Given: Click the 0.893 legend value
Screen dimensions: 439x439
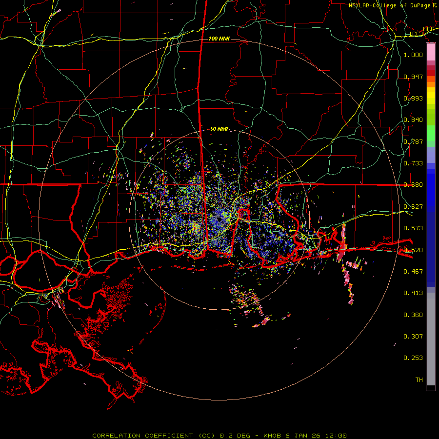Looking at the screenshot, I should click(x=413, y=98).
